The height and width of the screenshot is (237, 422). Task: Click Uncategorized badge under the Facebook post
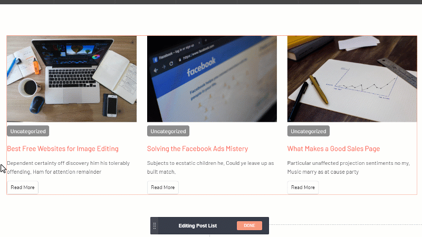[x=168, y=131]
